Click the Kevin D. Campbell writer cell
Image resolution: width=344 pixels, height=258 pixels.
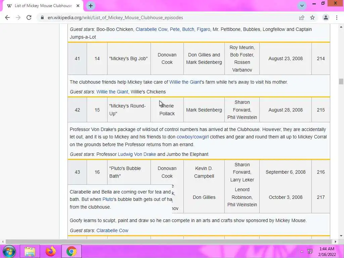click(x=204, y=172)
